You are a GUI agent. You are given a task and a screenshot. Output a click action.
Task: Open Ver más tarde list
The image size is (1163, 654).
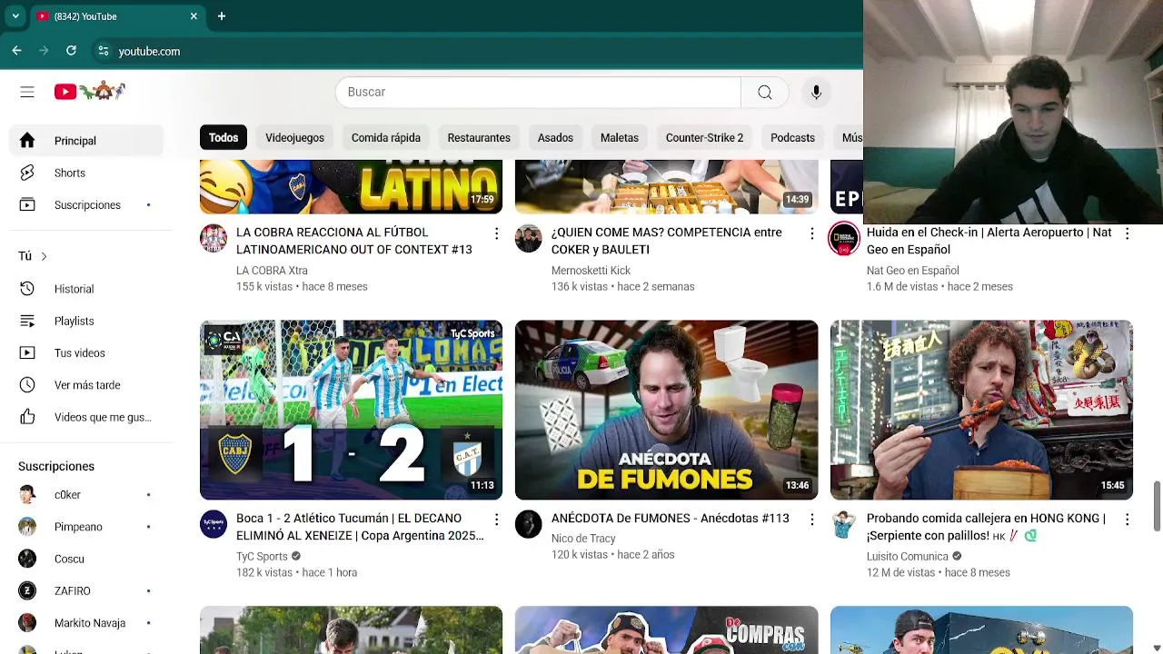86,385
